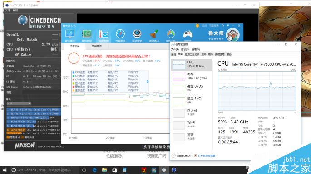Select the Wi-Fi entry in Task Manager sidebar
This screenshot has height=174, width=311.
[x=191, y=125]
